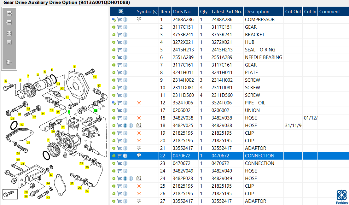Click the four-squares grid icon in diagram toolbar

9,33
